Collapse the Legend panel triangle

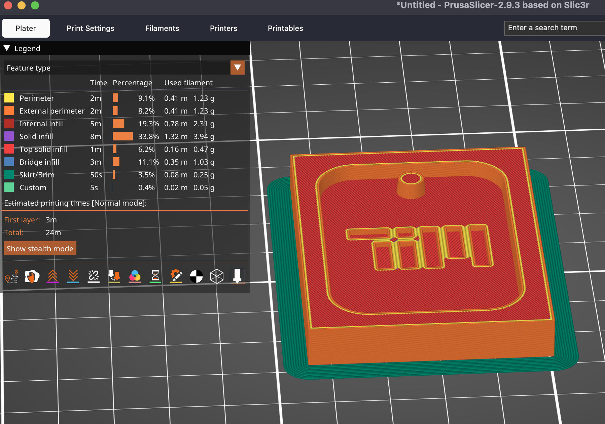[x=7, y=48]
